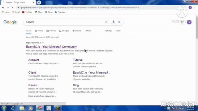This screenshot has height=111, width=198.
Task: View site information via the lock icon
Action: (x=18, y=7)
